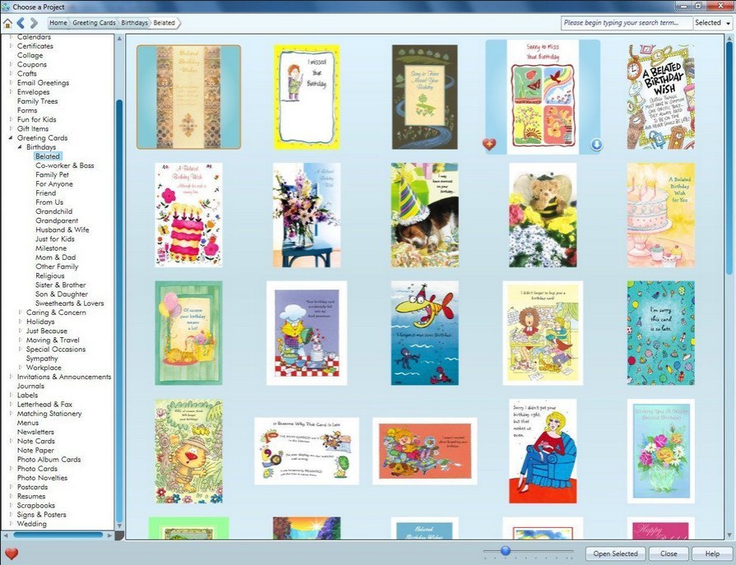The height and width of the screenshot is (565, 736).
Task: Click the Birthdays breadcrumb
Action: point(135,23)
